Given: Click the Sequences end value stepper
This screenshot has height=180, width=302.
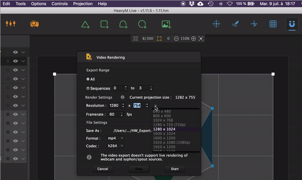Looking at the screenshot, I should [151, 88].
